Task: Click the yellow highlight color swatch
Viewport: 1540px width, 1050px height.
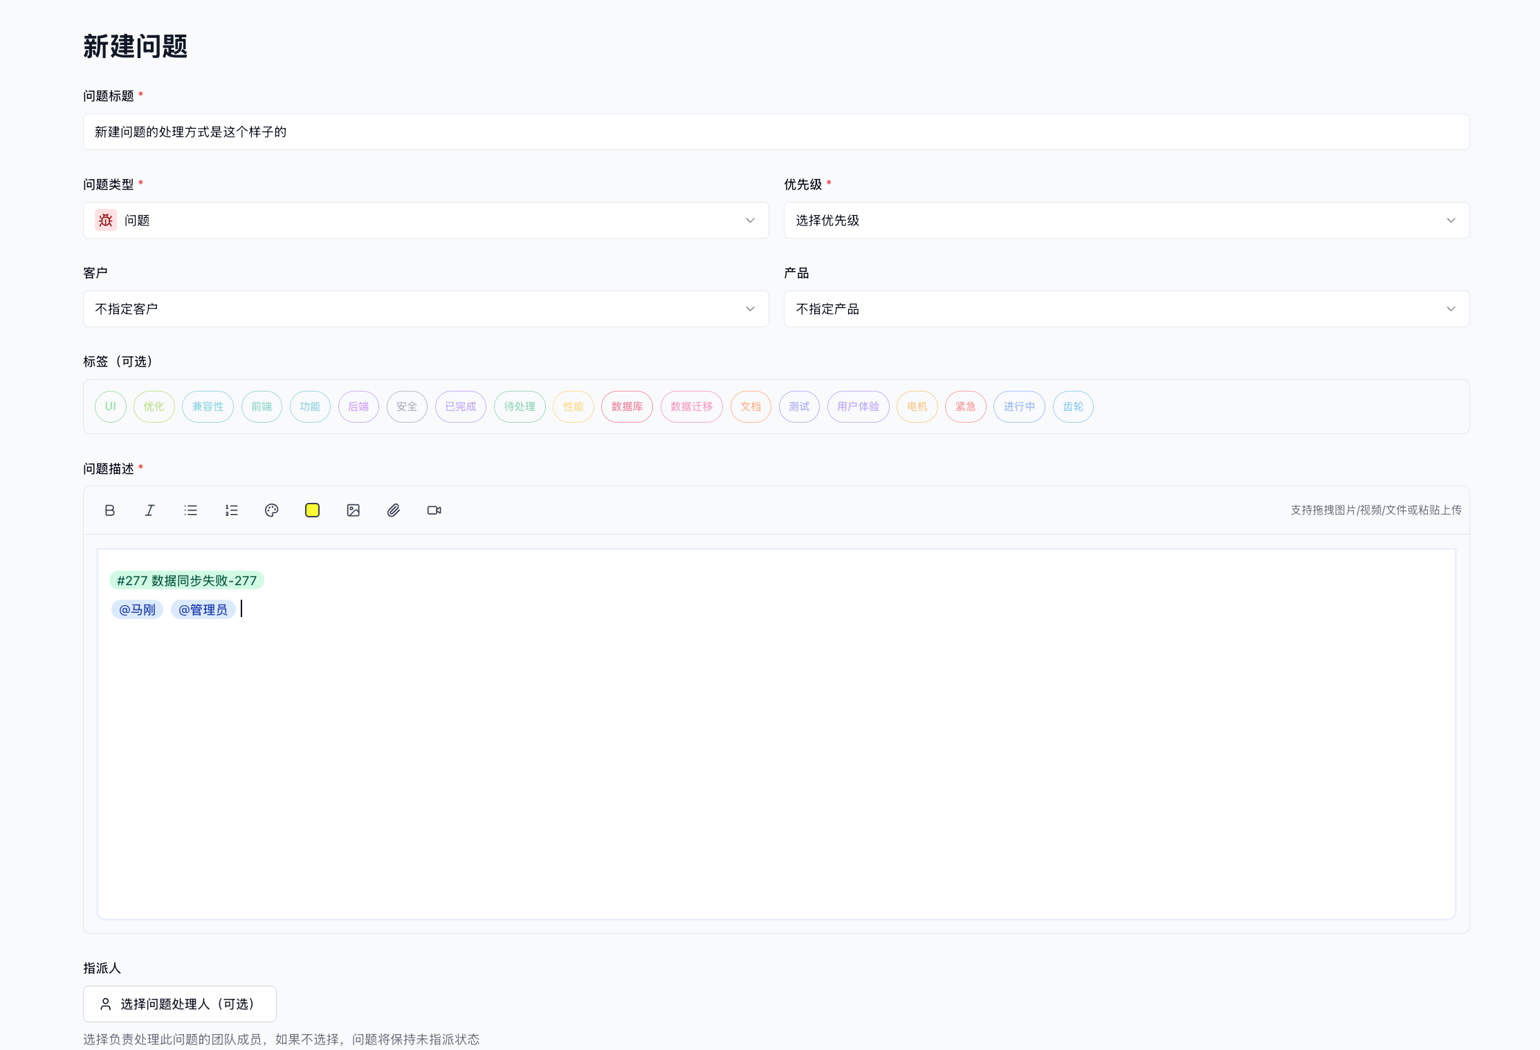Action: click(x=312, y=510)
